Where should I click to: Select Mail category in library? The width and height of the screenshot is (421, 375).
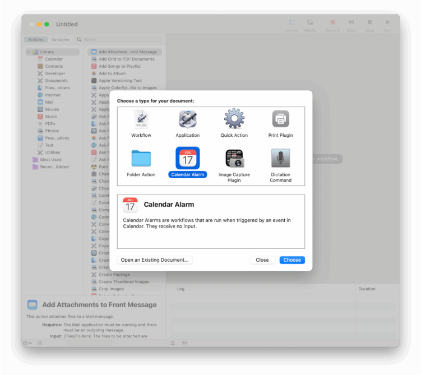point(49,102)
